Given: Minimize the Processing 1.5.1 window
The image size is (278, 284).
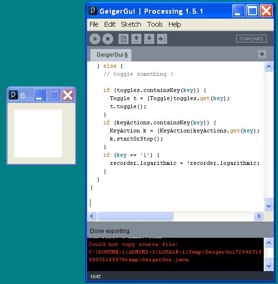Looking at the screenshot, I should click(x=238, y=11).
